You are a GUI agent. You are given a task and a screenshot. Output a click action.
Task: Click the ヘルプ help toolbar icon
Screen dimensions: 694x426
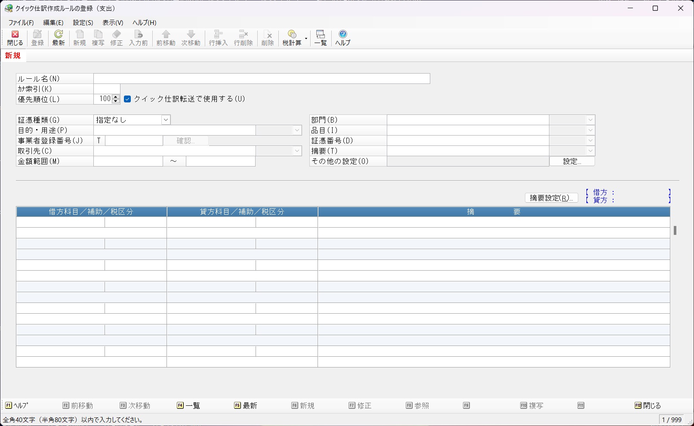pos(343,38)
